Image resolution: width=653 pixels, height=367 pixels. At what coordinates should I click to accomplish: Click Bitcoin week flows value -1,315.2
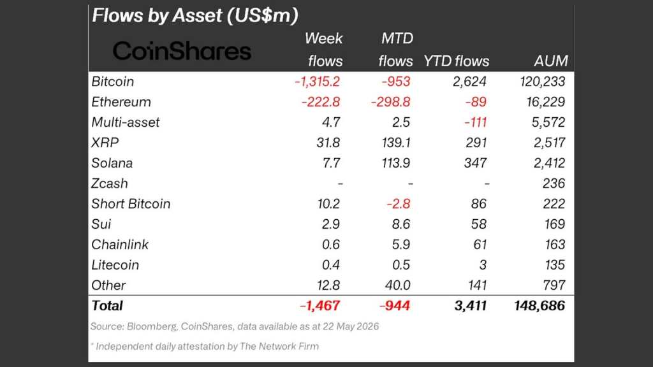click(x=318, y=82)
